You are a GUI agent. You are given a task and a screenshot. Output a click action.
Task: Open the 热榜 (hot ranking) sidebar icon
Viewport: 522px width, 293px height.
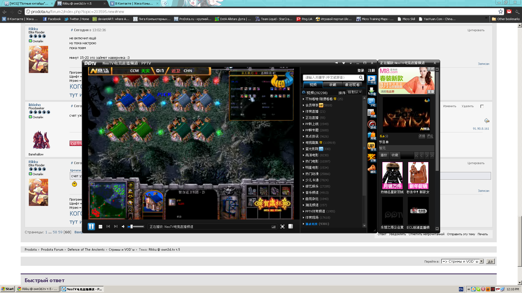click(372, 113)
